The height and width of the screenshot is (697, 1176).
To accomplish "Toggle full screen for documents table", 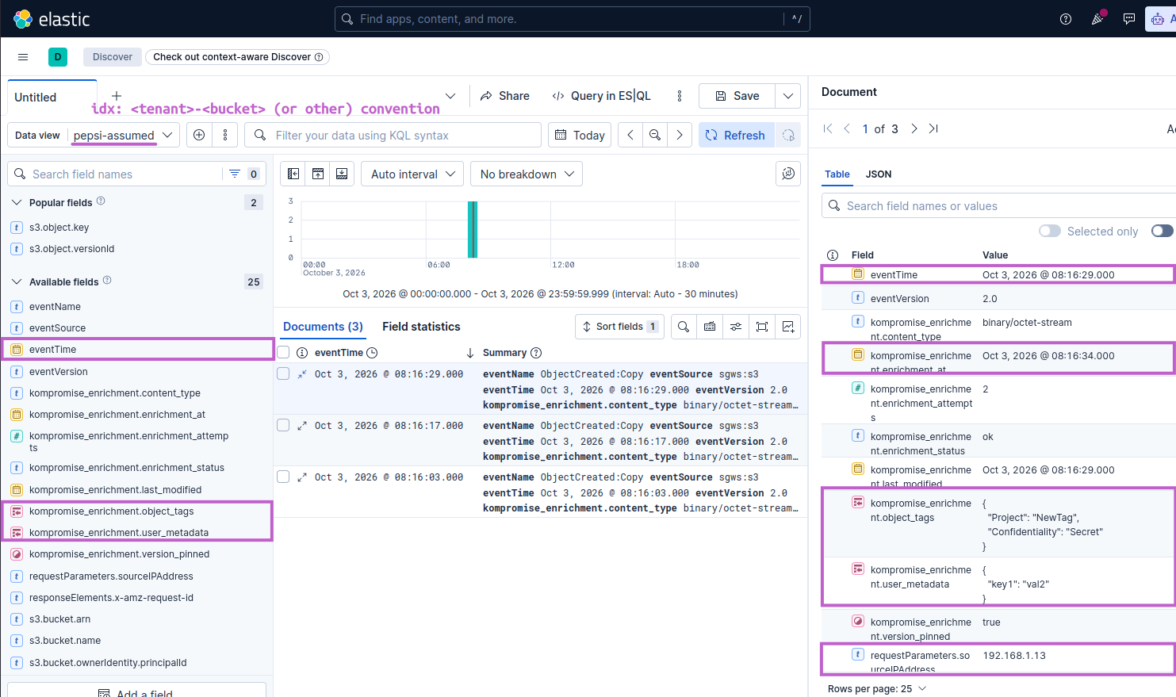I will (762, 327).
